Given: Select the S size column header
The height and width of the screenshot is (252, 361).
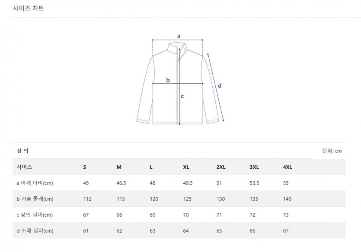Looking at the screenshot, I should click(x=84, y=167).
